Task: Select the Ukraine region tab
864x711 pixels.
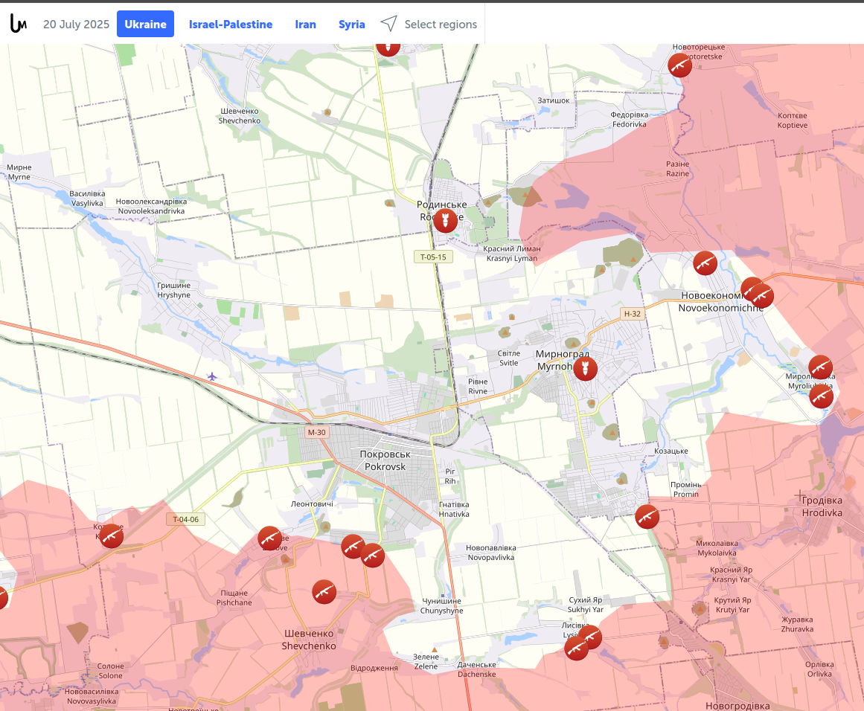Action: click(145, 25)
